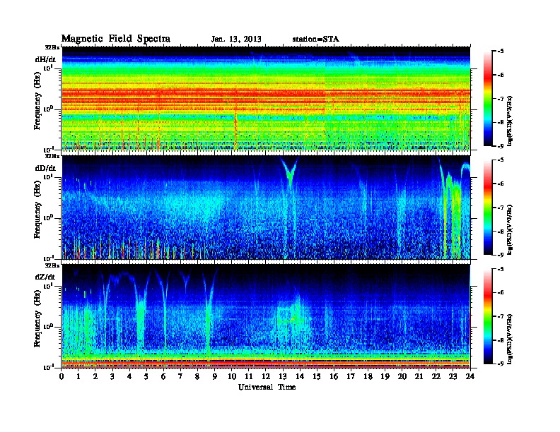Click the "Universal Time" axis title
This screenshot has height=432, width=560.
tap(267, 387)
